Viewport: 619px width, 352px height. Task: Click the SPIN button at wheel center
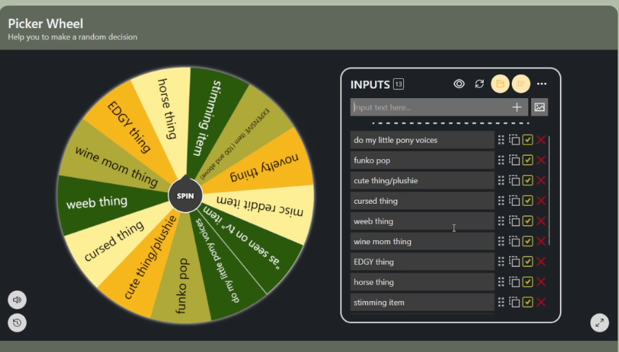(185, 196)
